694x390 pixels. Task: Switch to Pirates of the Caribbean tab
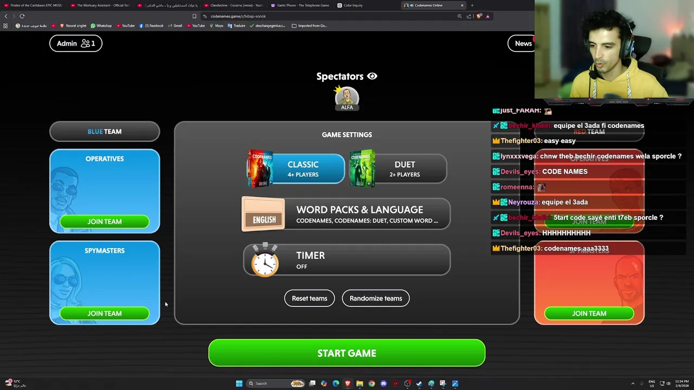point(34,5)
